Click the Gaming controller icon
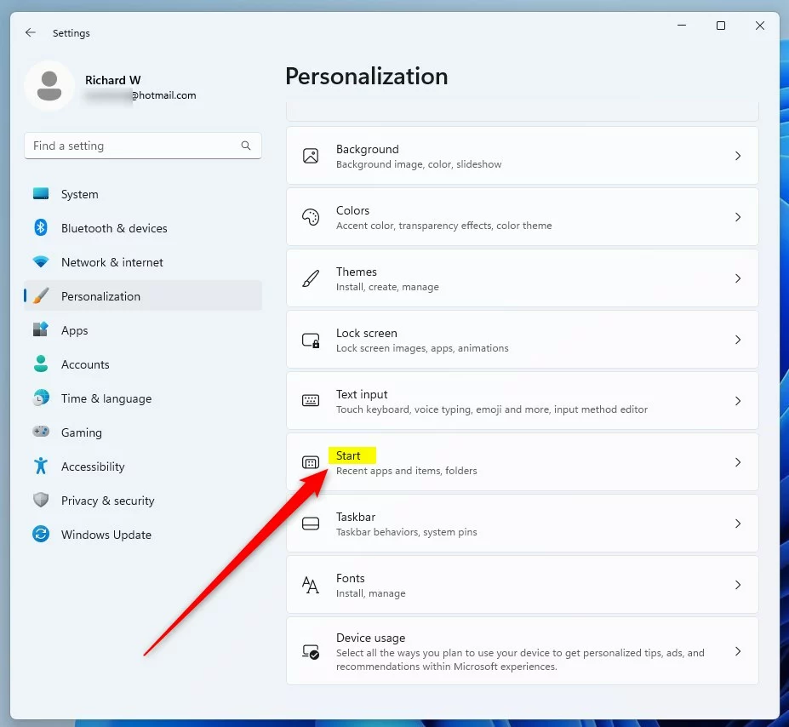789x727 pixels. point(41,432)
